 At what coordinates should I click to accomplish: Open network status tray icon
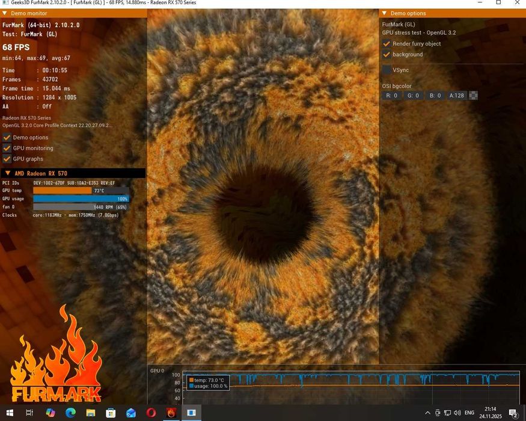pos(447,413)
